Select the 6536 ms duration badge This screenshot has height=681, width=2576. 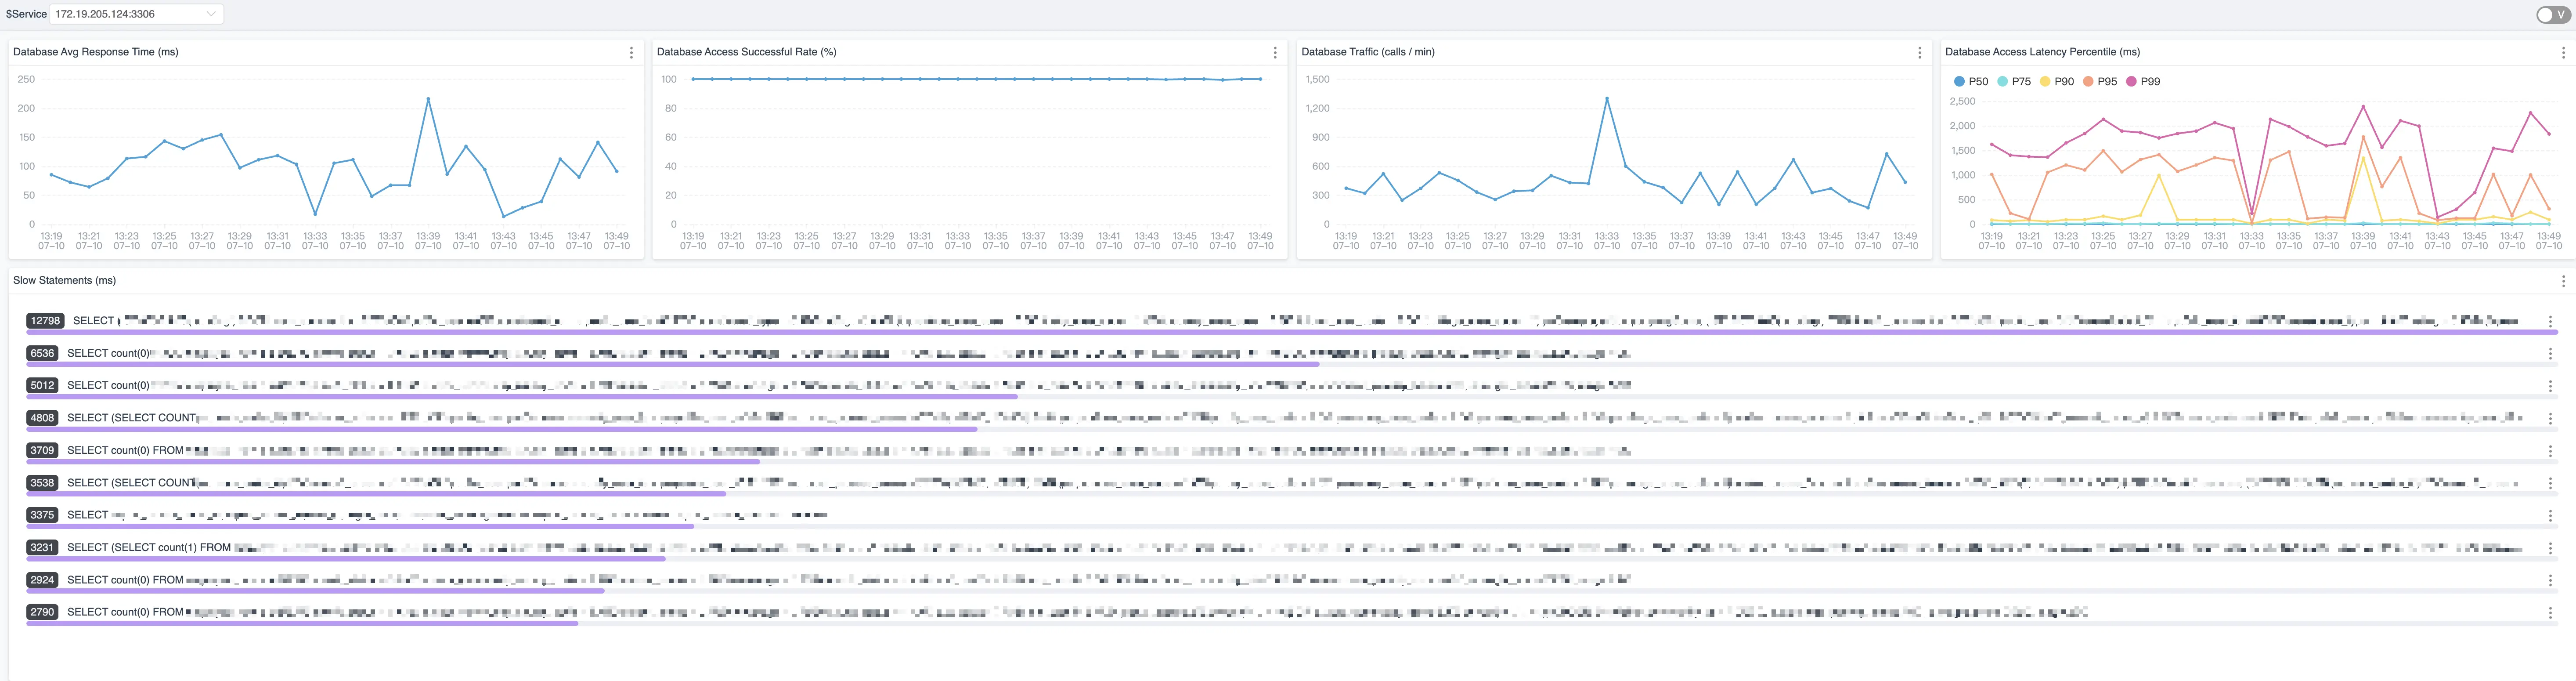pyautogui.click(x=43, y=353)
